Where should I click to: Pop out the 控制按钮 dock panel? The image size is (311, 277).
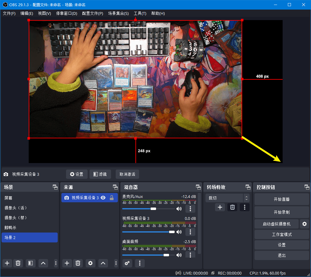[307, 187]
